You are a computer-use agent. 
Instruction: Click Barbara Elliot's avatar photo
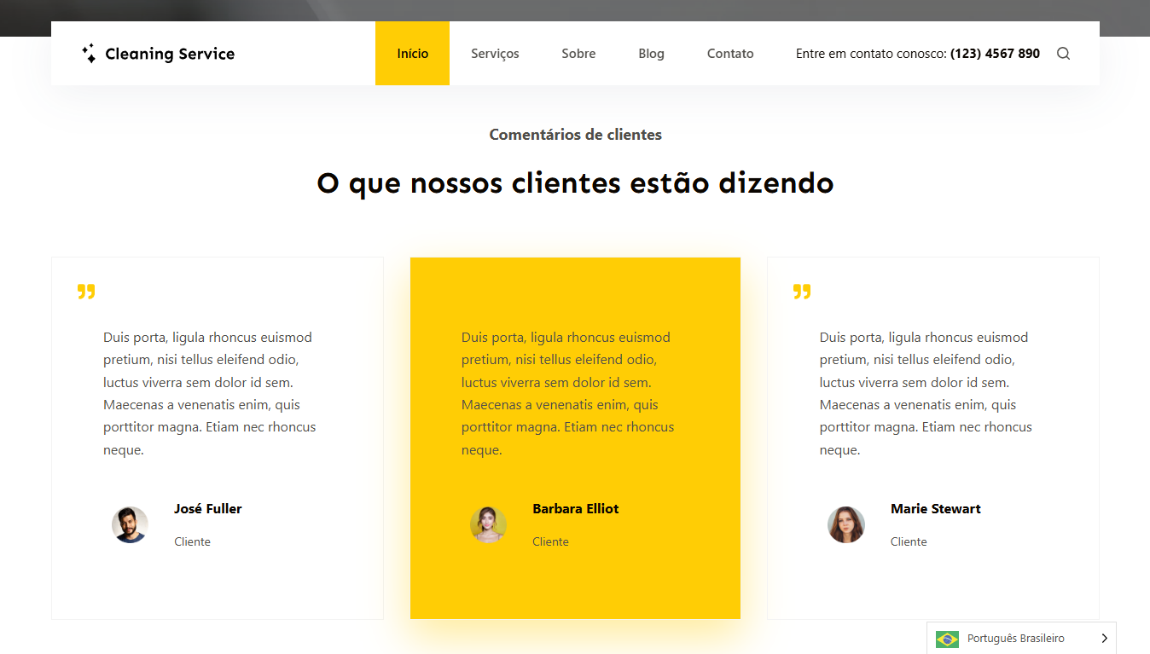click(x=488, y=524)
